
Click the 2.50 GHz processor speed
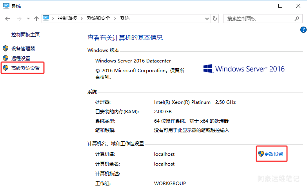pyautogui.click(x=225, y=102)
